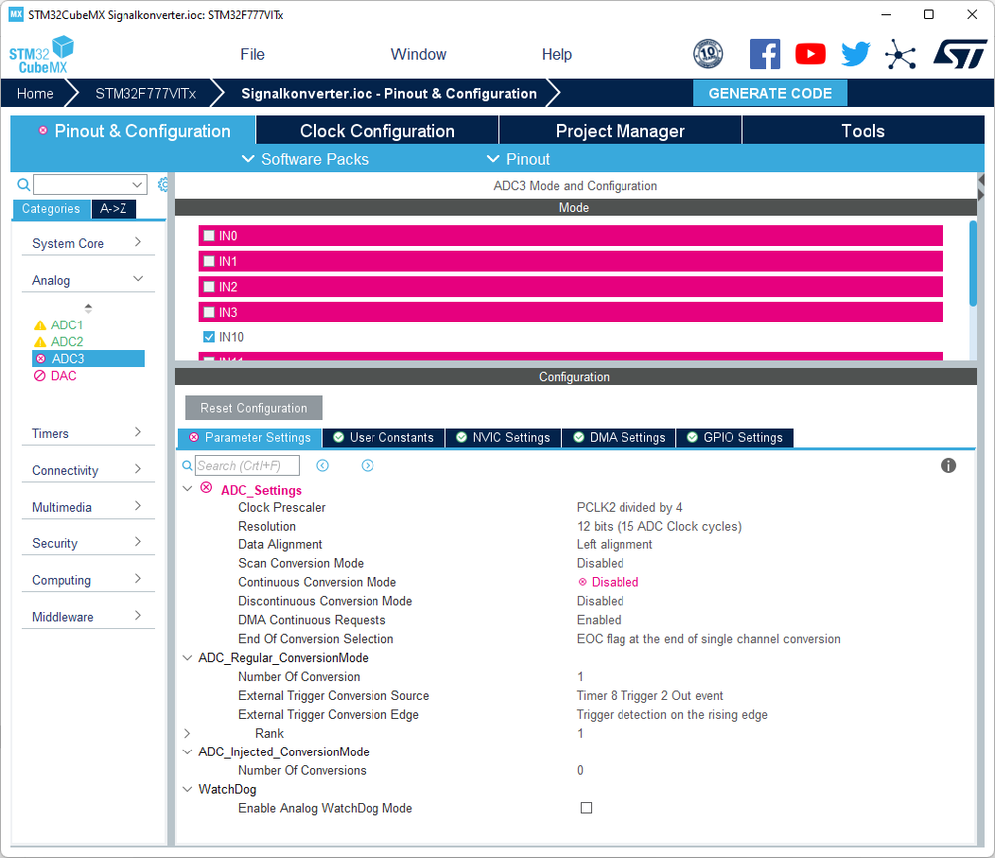Enable the IN2 channel checkbox
This screenshot has height=858, width=995.
pos(209,287)
